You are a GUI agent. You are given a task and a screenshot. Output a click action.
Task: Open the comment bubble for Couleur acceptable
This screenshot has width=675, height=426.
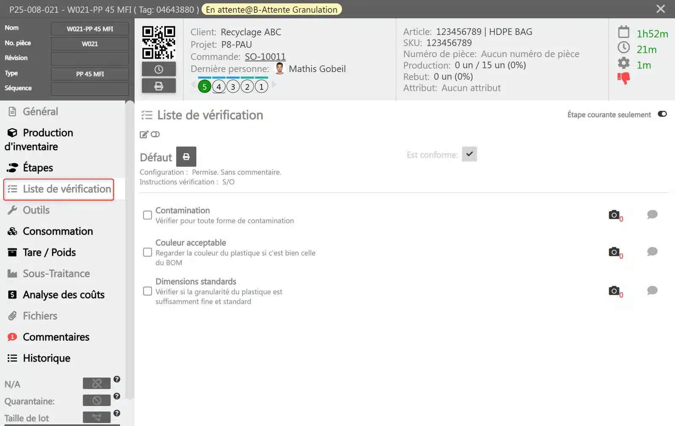point(652,252)
